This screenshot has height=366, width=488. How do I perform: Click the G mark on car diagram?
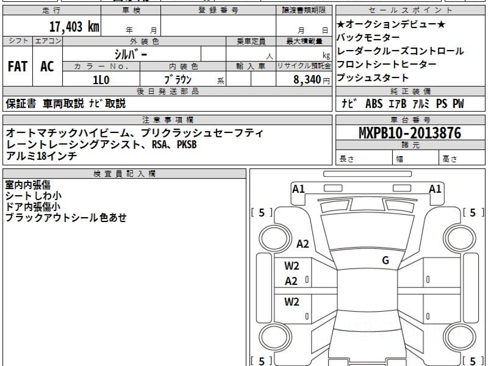[x=386, y=261]
